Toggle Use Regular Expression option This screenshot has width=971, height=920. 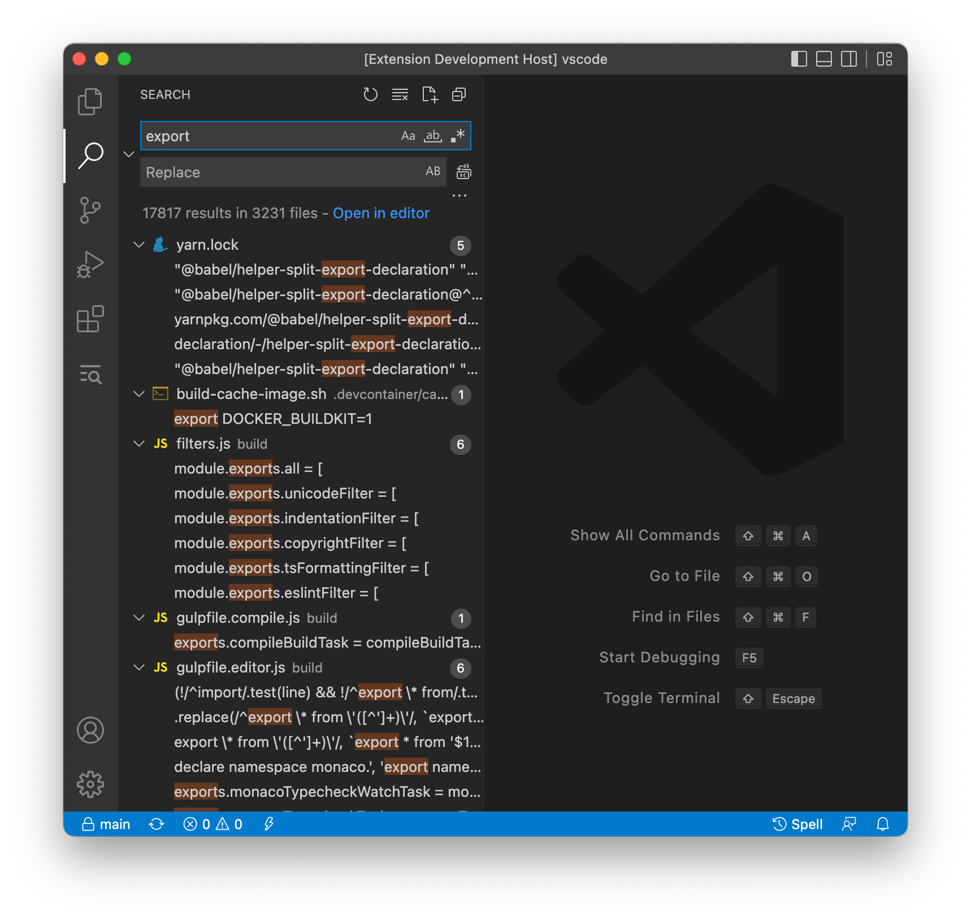click(x=457, y=136)
